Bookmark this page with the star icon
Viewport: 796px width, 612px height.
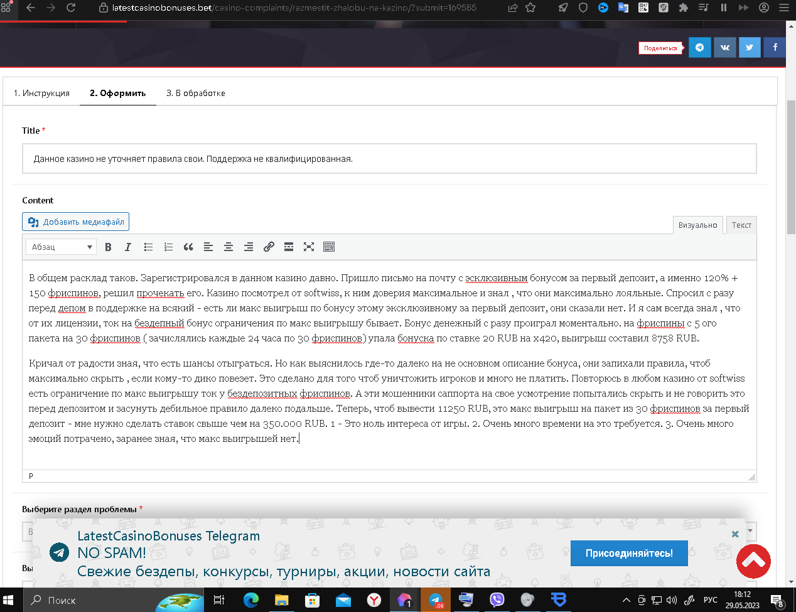(530, 8)
